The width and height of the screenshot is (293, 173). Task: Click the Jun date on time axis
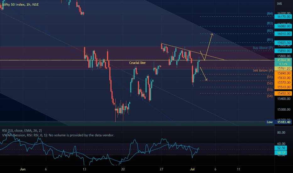tap(23, 169)
